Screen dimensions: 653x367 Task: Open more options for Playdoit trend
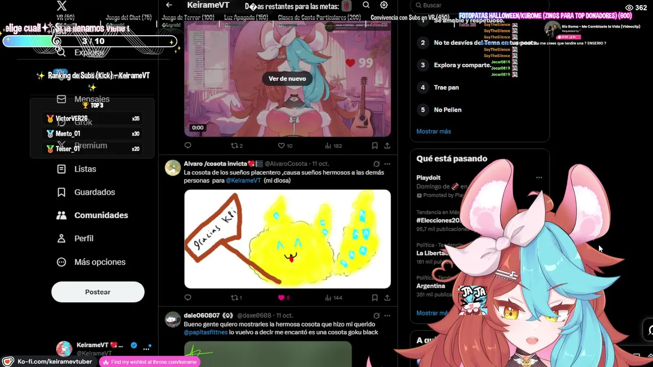[x=539, y=178]
